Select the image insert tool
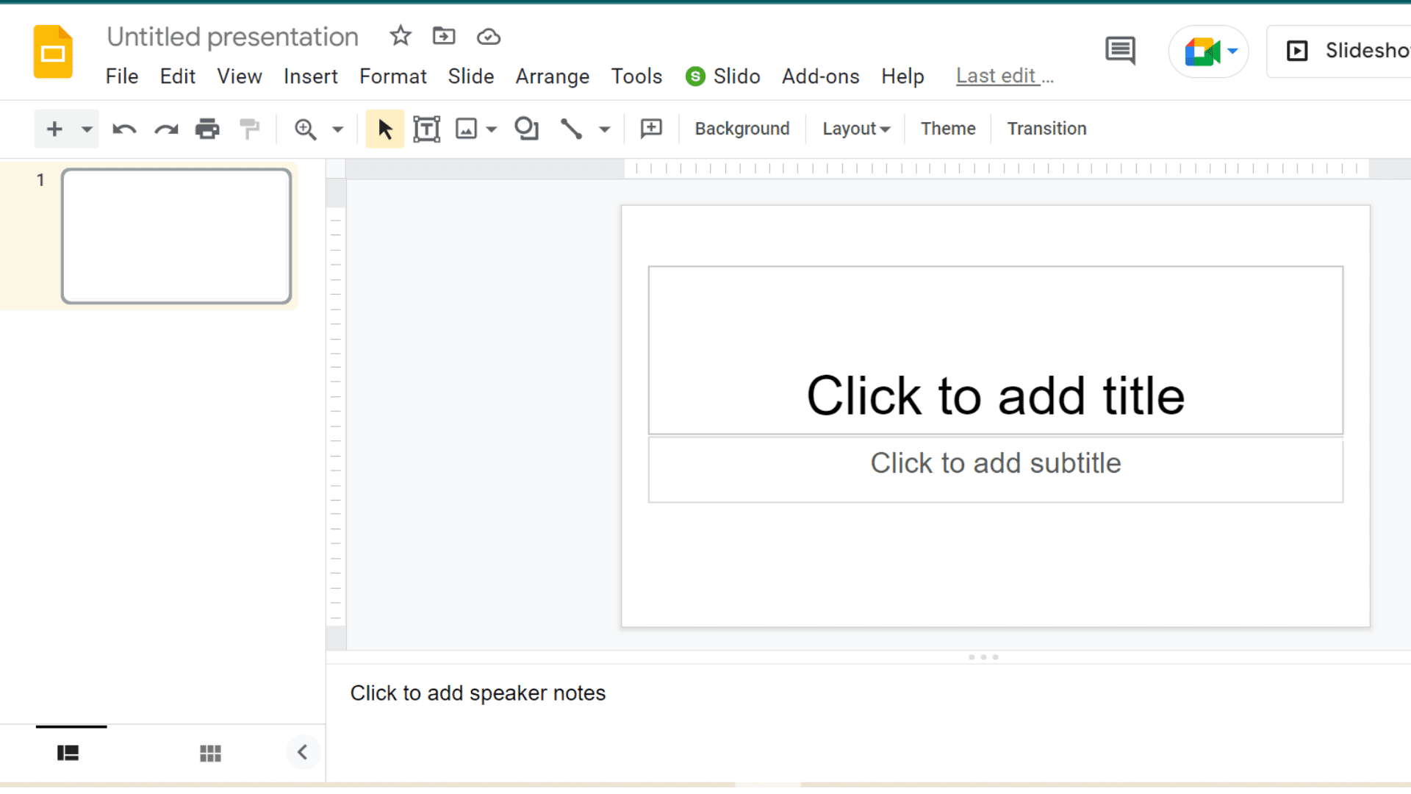Image resolution: width=1411 pixels, height=794 pixels. (x=466, y=128)
